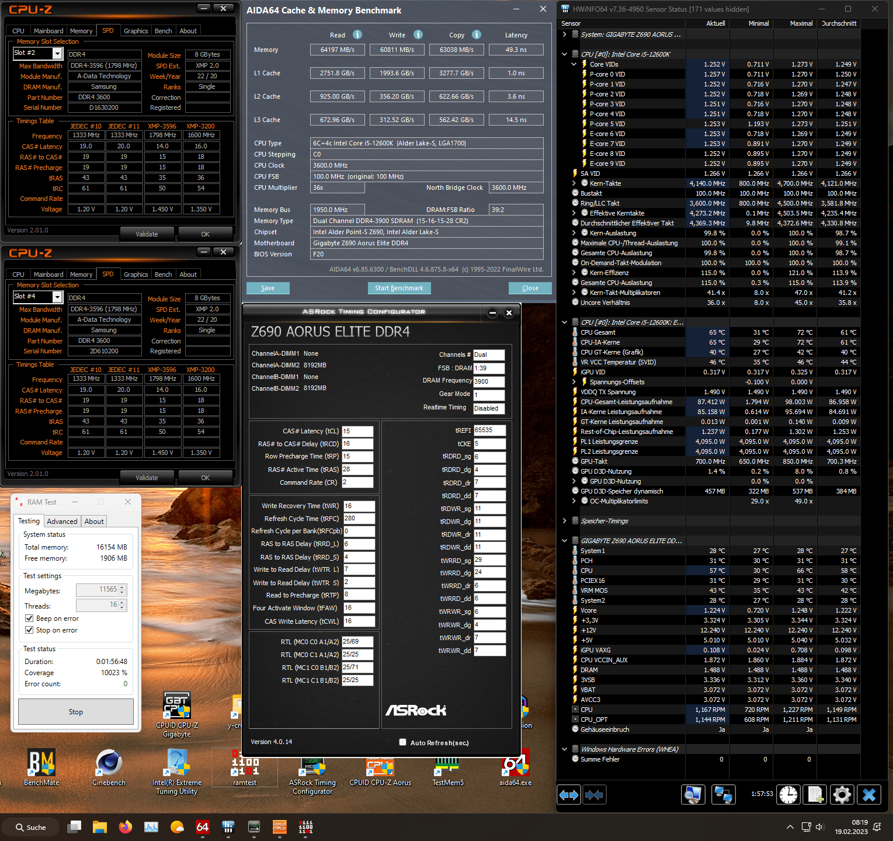Expand System: GIGABYTE Z690 AORUS section
The height and width of the screenshot is (841, 893).
(564, 34)
